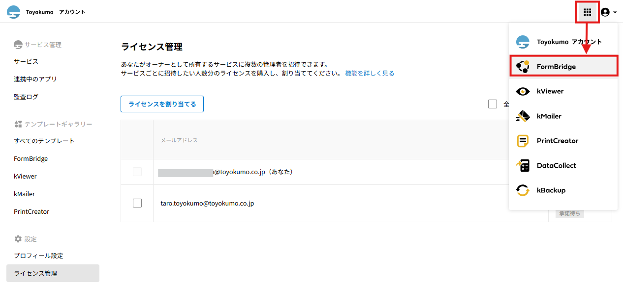This screenshot has height=284, width=623.
Task: Go to サービス in the sidebar
Action: point(26,61)
